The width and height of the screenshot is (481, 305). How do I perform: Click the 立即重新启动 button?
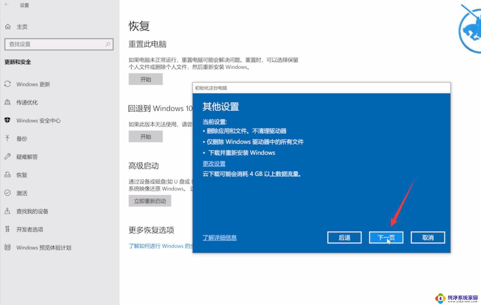click(150, 201)
